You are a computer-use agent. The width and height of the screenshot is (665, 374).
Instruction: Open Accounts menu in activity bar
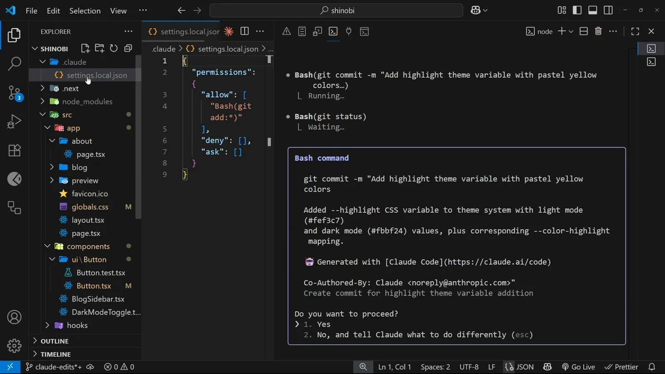[14, 317]
